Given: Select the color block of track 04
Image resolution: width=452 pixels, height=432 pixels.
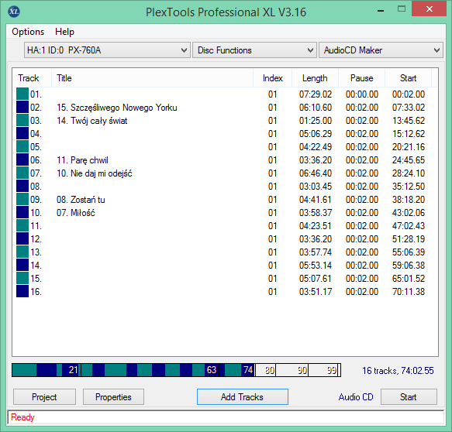Looking at the screenshot, I should tap(22, 133).
